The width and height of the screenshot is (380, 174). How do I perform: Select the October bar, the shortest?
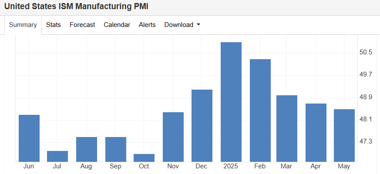(144, 158)
